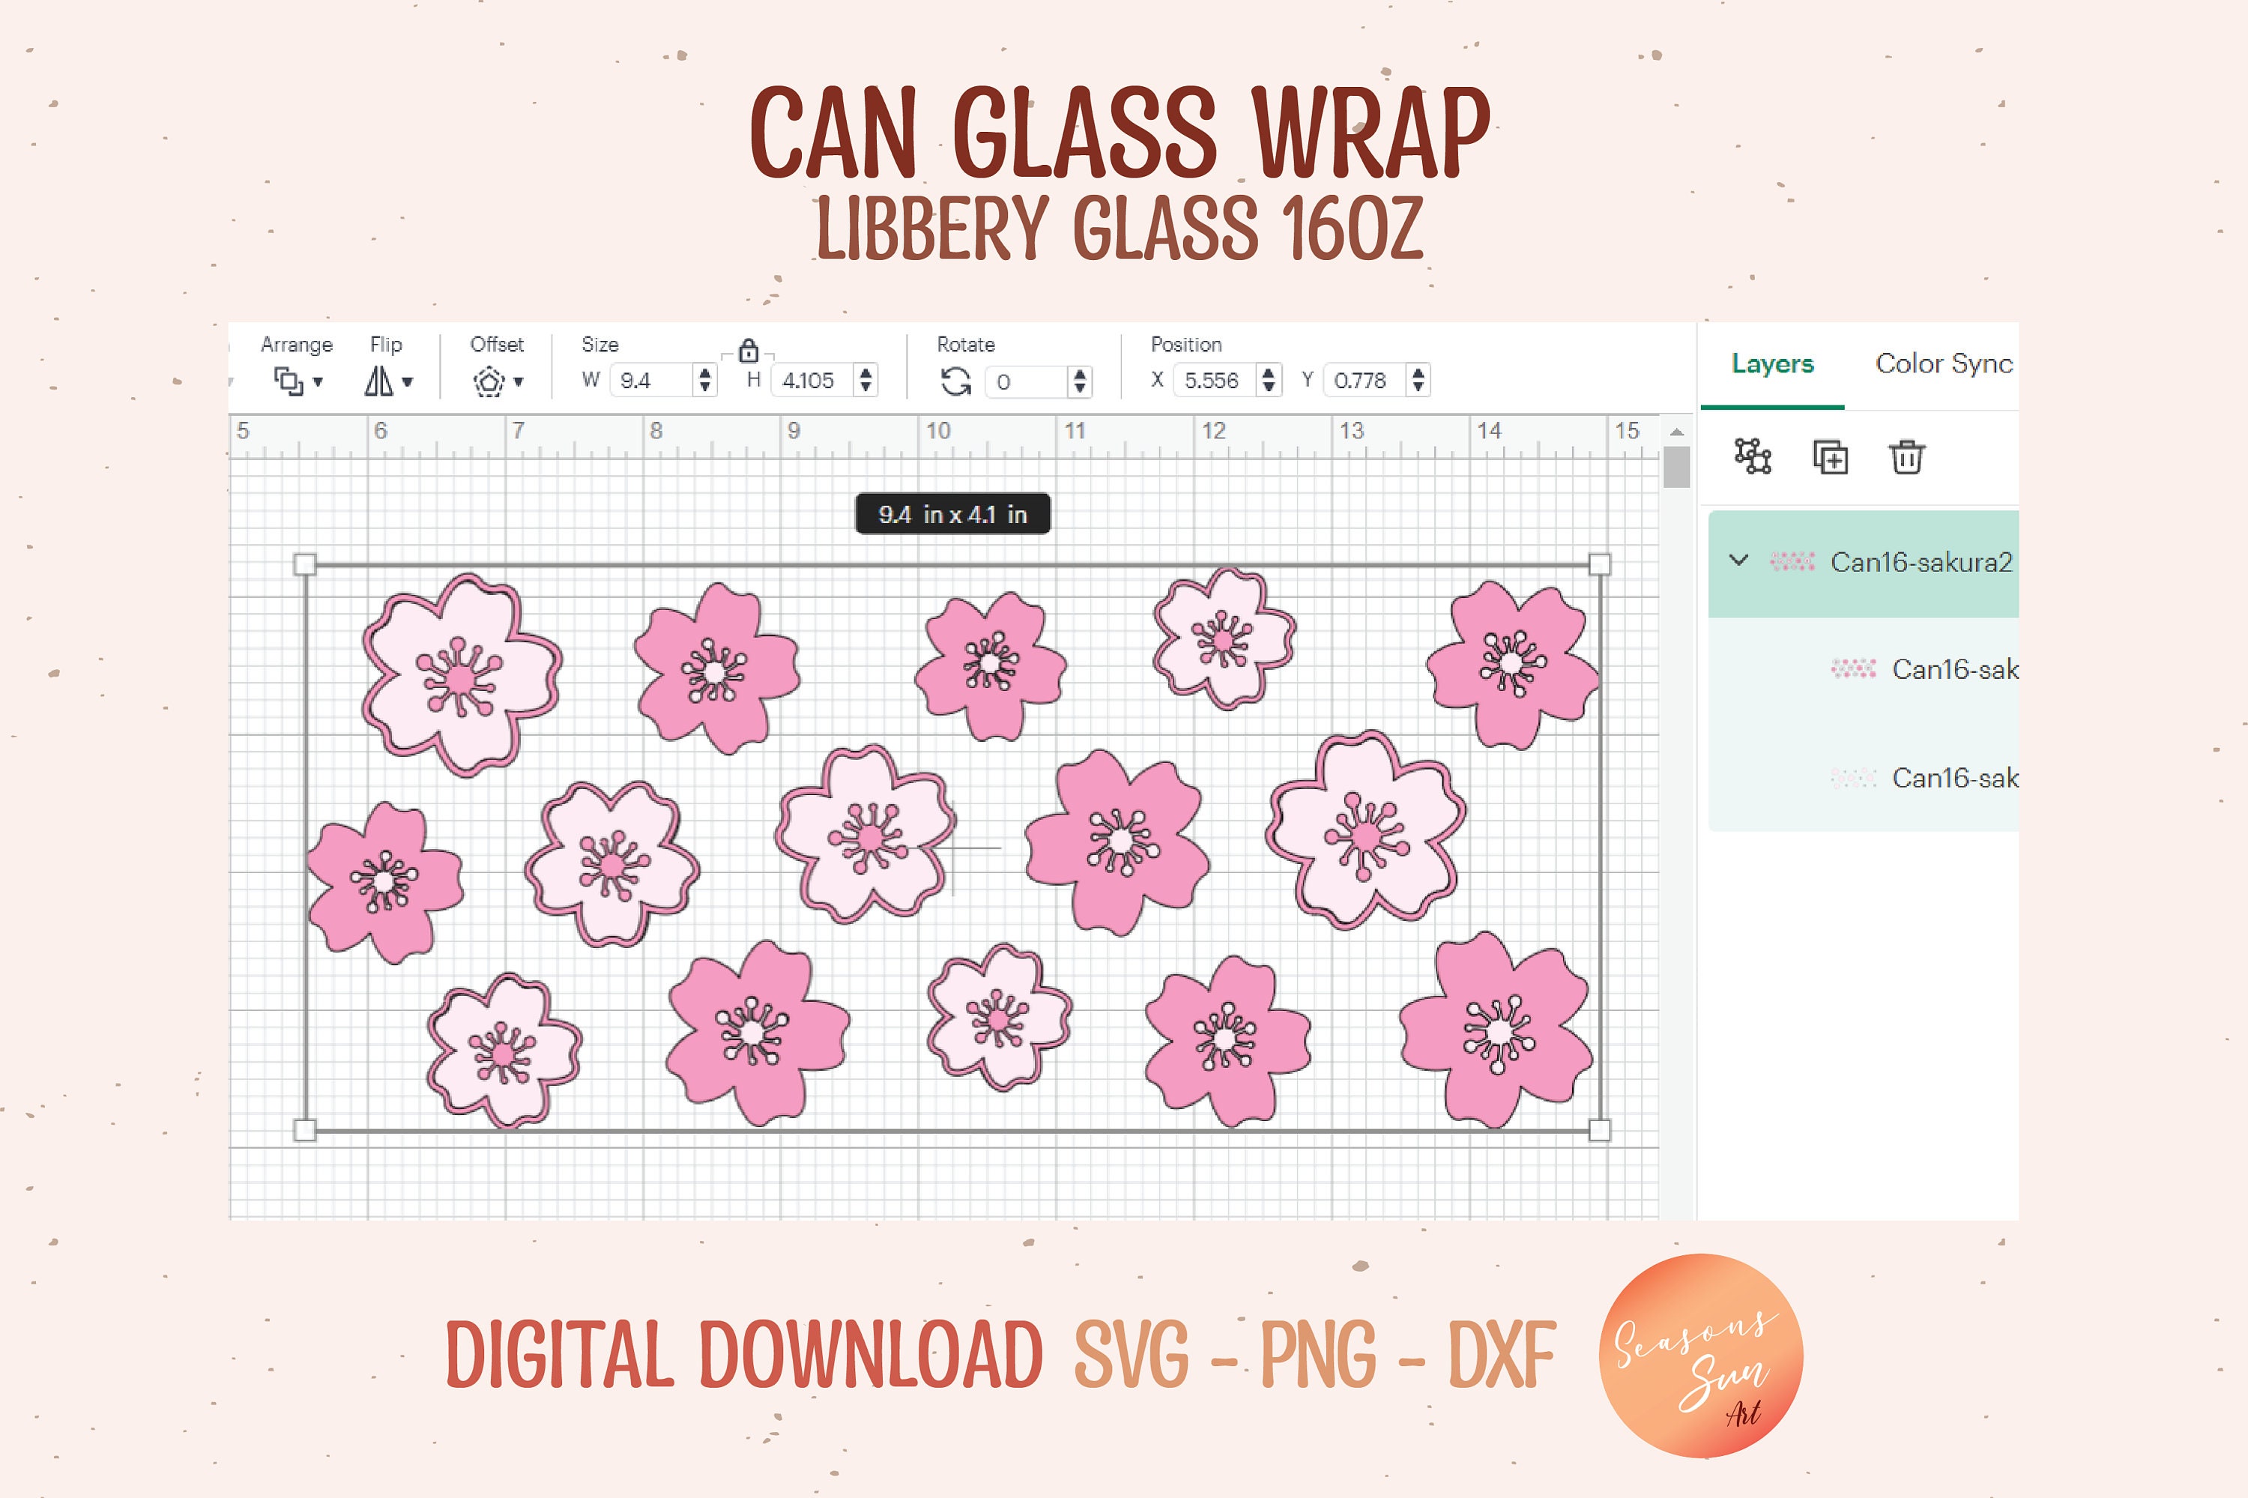Click the Duplicate layer icon
This screenshot has width=2248, height=1498.
point(1831,458)
